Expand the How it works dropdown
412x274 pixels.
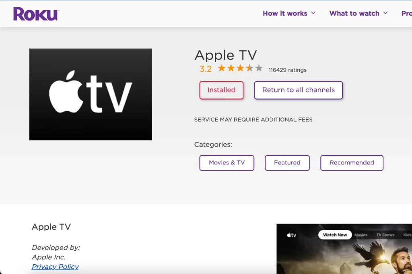click(289, 13)
